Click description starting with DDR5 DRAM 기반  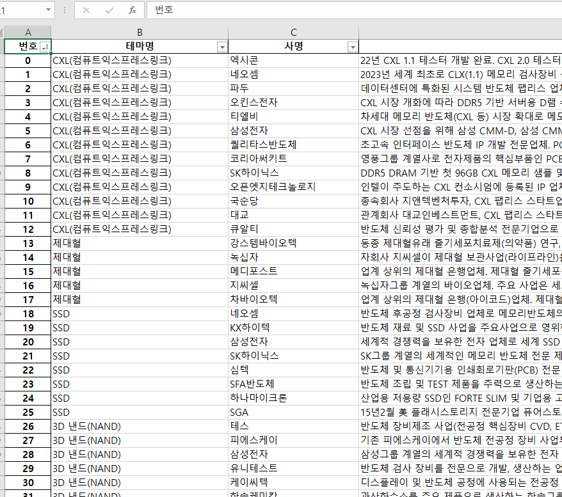(460, 173)
